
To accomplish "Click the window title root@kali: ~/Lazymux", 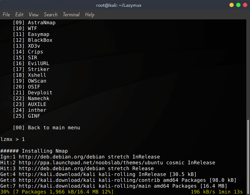I will click(x=119, y=6).
